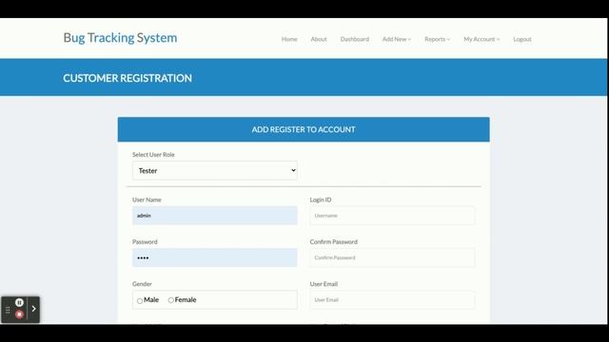The height and width of the screenshot is (342, 609).
Task: Expand the recorder control arrow
Action: click(34, 309)
